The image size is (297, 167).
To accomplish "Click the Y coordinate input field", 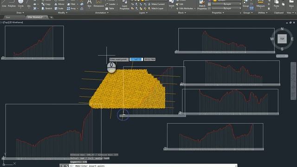I will tap(149, 59).
